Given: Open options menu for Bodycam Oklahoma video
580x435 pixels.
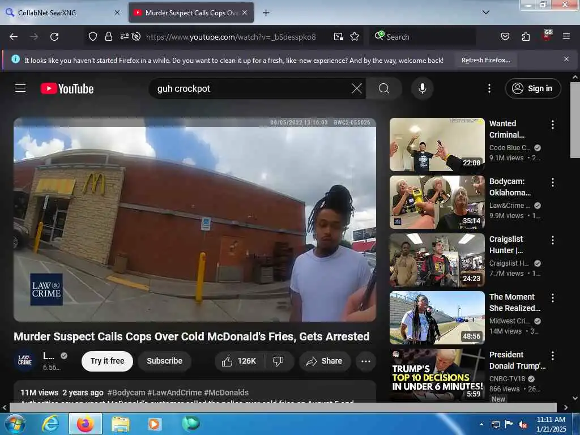Looking at the screenshot, I should click(x=553, y=182).
